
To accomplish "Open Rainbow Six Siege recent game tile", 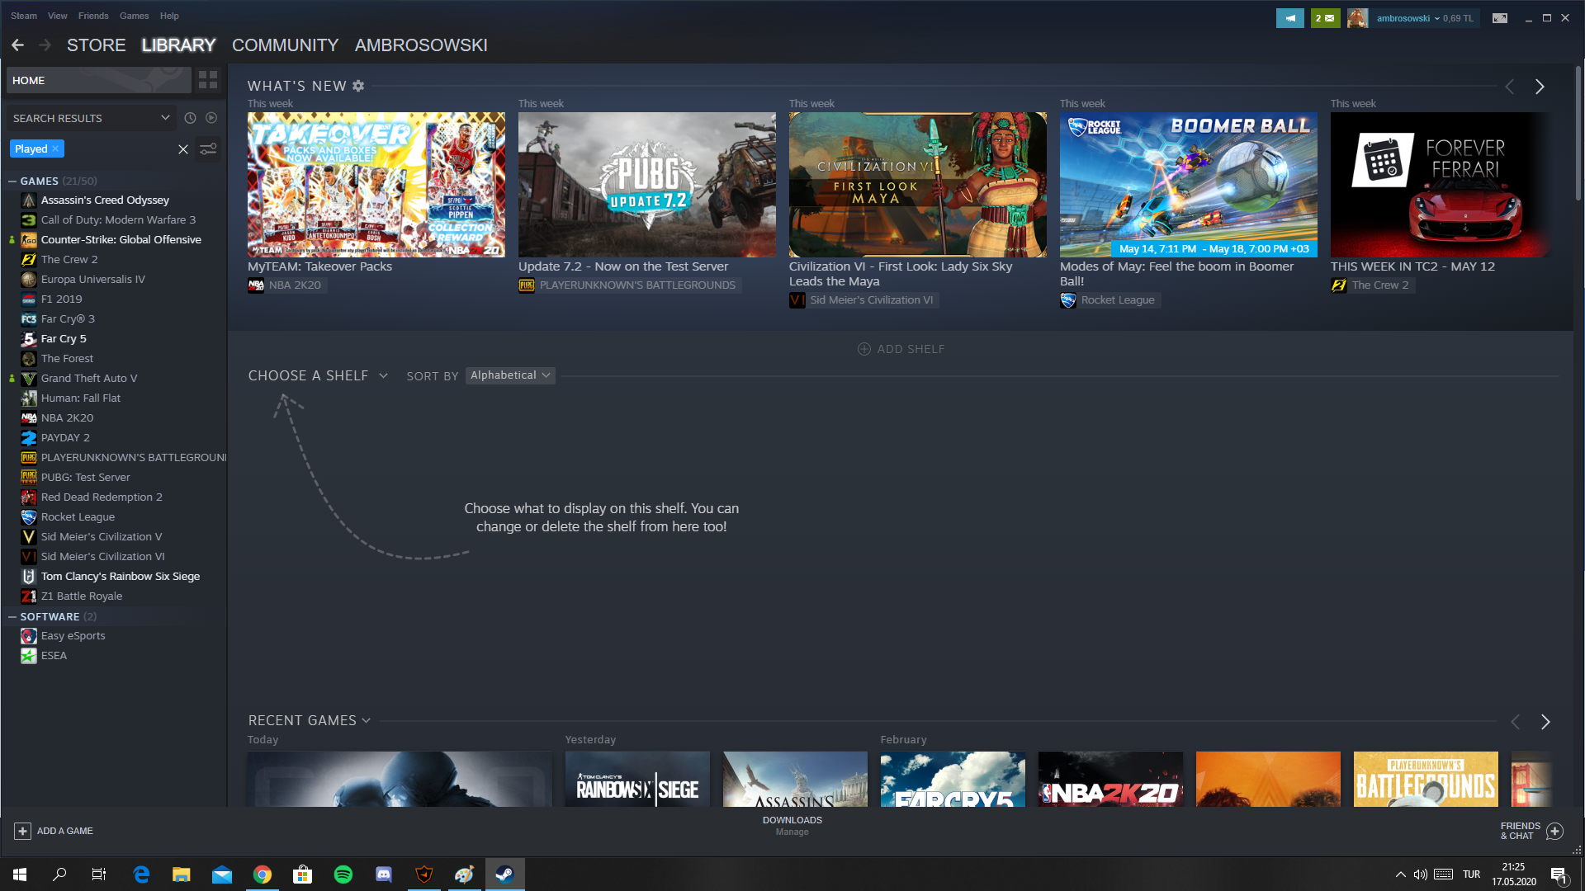I will click(x=637, y=779).
